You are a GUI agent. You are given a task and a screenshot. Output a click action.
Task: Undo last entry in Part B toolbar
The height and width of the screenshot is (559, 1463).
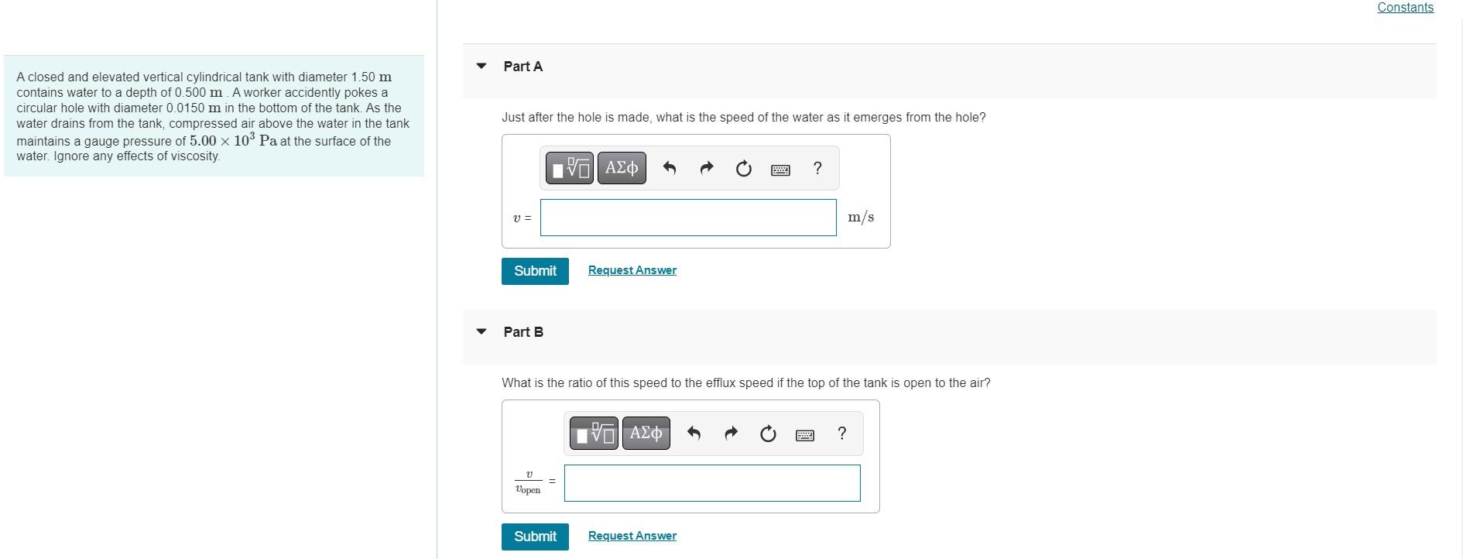point(694,434)
